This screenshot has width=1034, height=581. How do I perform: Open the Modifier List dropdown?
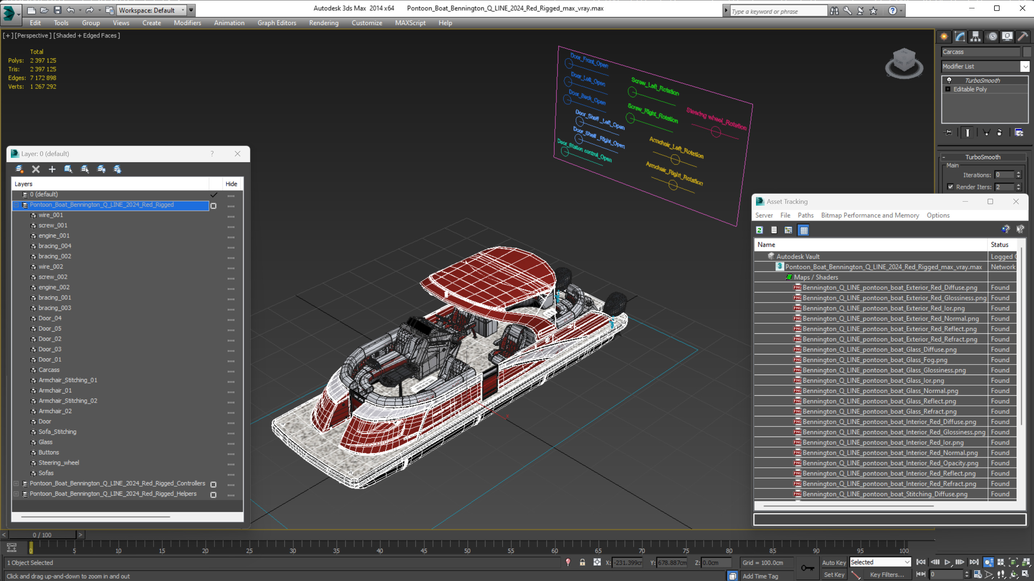click(x=1025, y=67)
